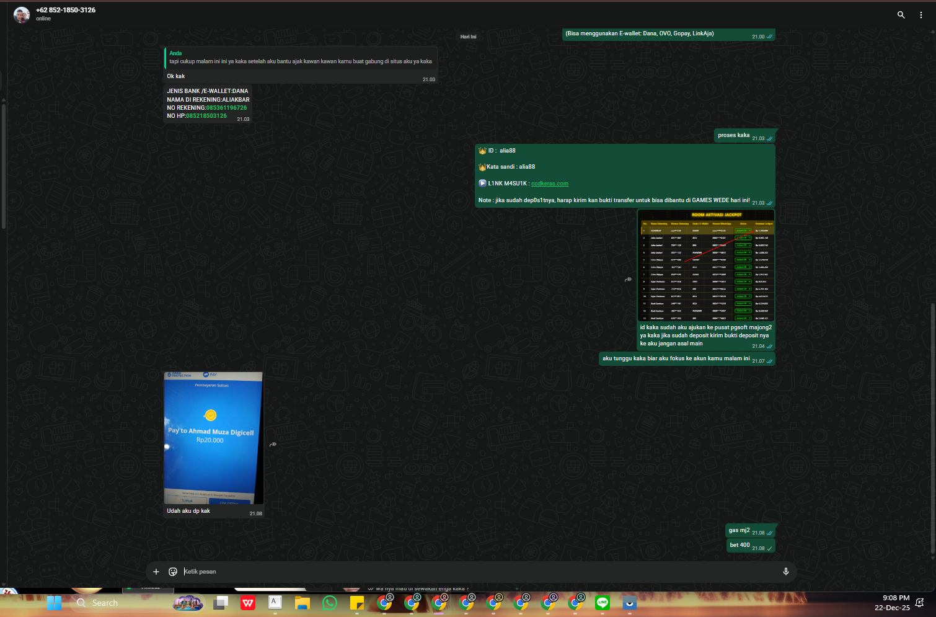The image size is (936, 617).
Task: Open the emoji picker icon
Action: click(173, 572)
